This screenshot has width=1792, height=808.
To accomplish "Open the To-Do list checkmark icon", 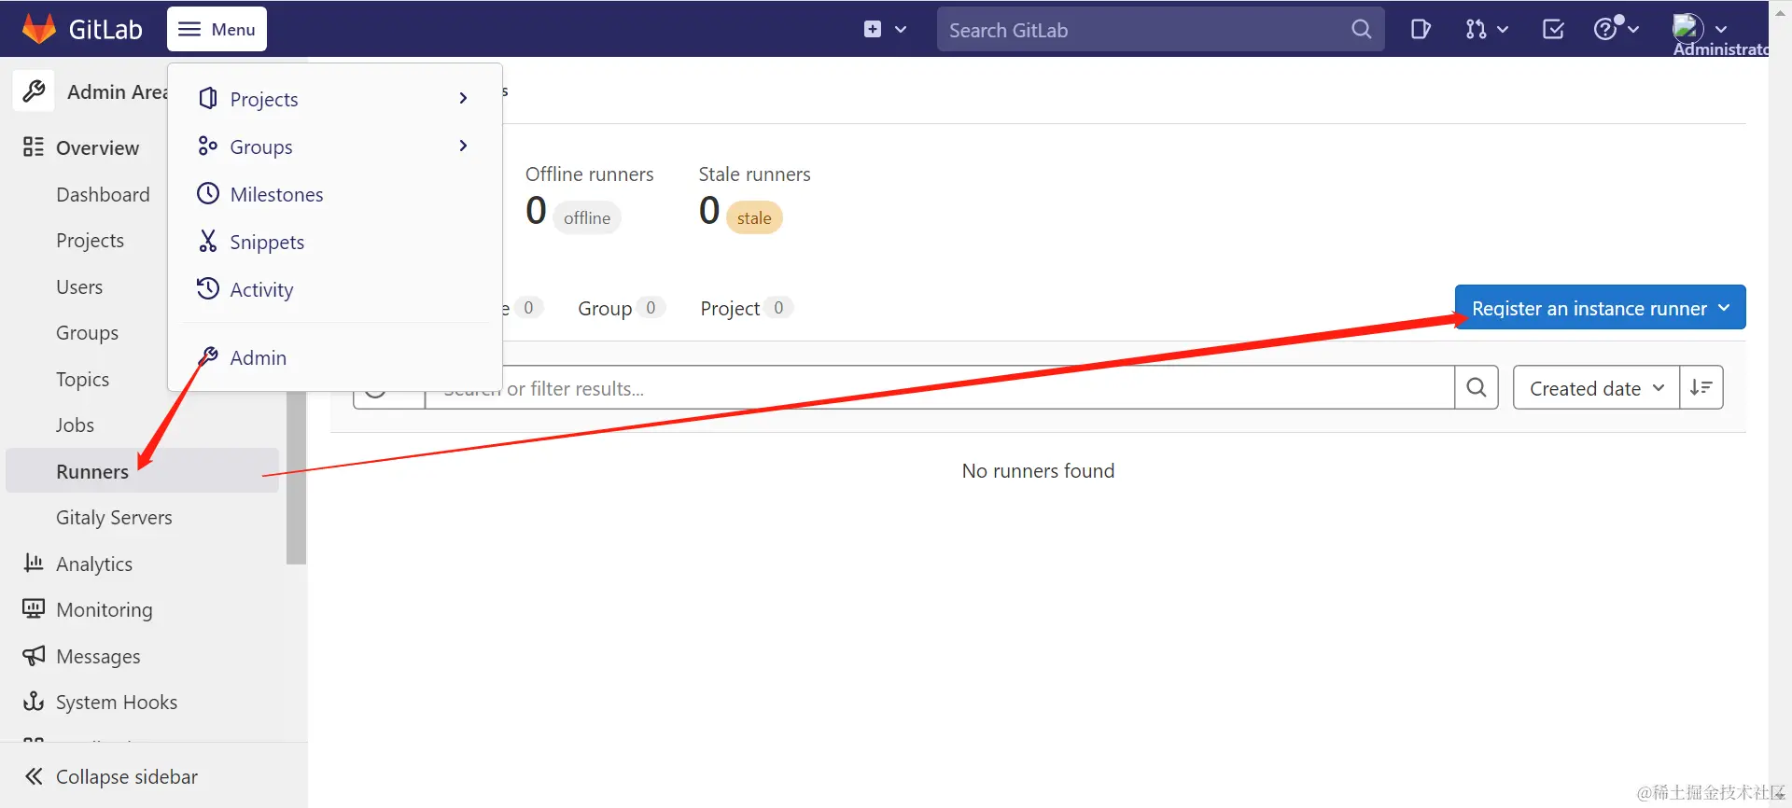I will 1553,30.
